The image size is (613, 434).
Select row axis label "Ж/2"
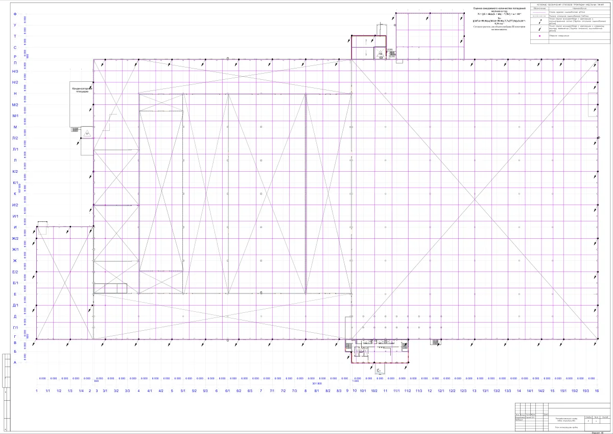pos(15,239)
